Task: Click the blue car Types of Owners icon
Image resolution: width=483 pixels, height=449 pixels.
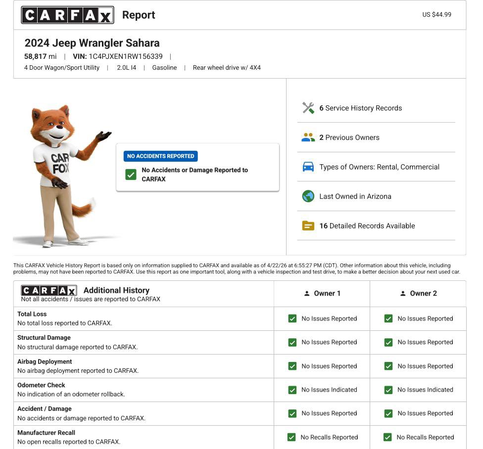Action: point(308,167)
